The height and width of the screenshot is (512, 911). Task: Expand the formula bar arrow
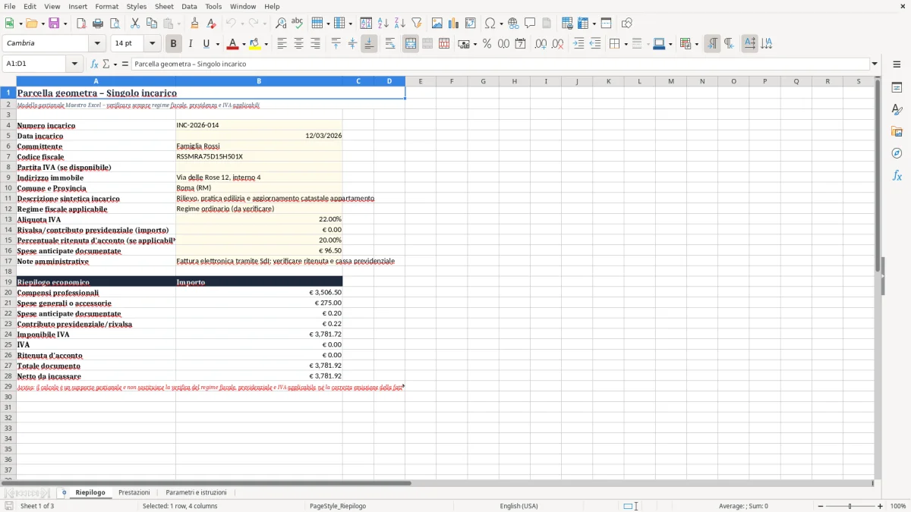coord(875,64)
